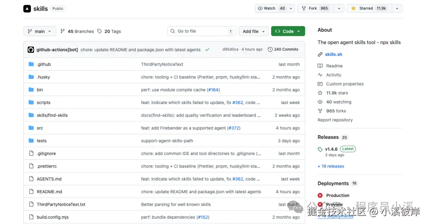Screen dimensions: 427x224
Task: Click the Readme book icon in About
Action: (x=320, y=66)
